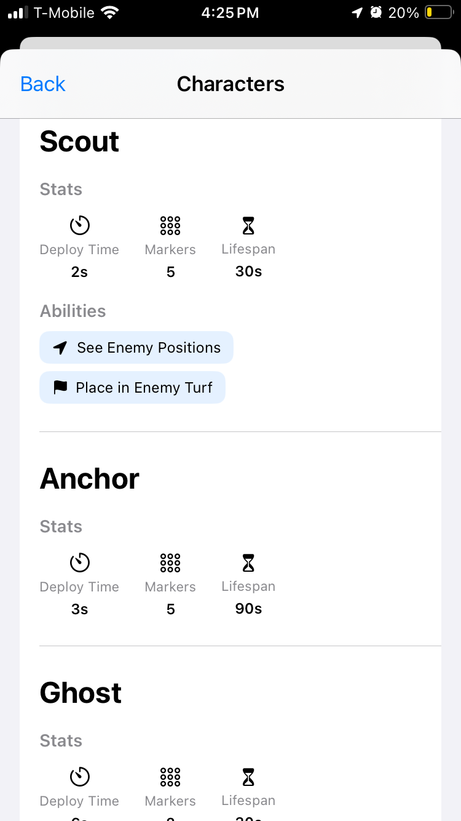The width and height of the screenshot is (461, 821).
Task: Click the Anchor Lifespan hourglass icon
Action: (248, 563)
